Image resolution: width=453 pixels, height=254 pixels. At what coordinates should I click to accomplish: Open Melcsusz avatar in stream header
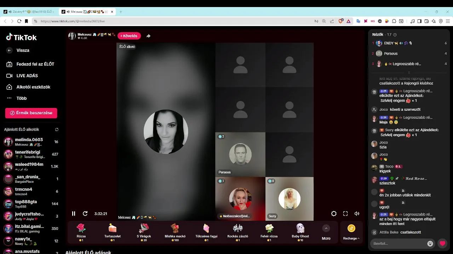(72, 36)
